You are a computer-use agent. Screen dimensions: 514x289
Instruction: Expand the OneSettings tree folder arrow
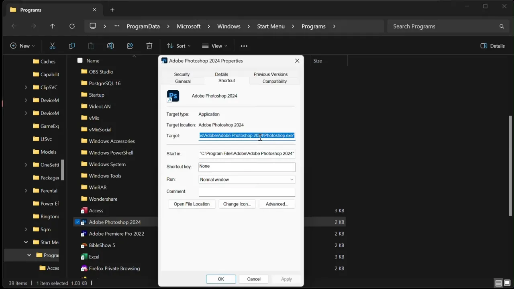[26, 165]
